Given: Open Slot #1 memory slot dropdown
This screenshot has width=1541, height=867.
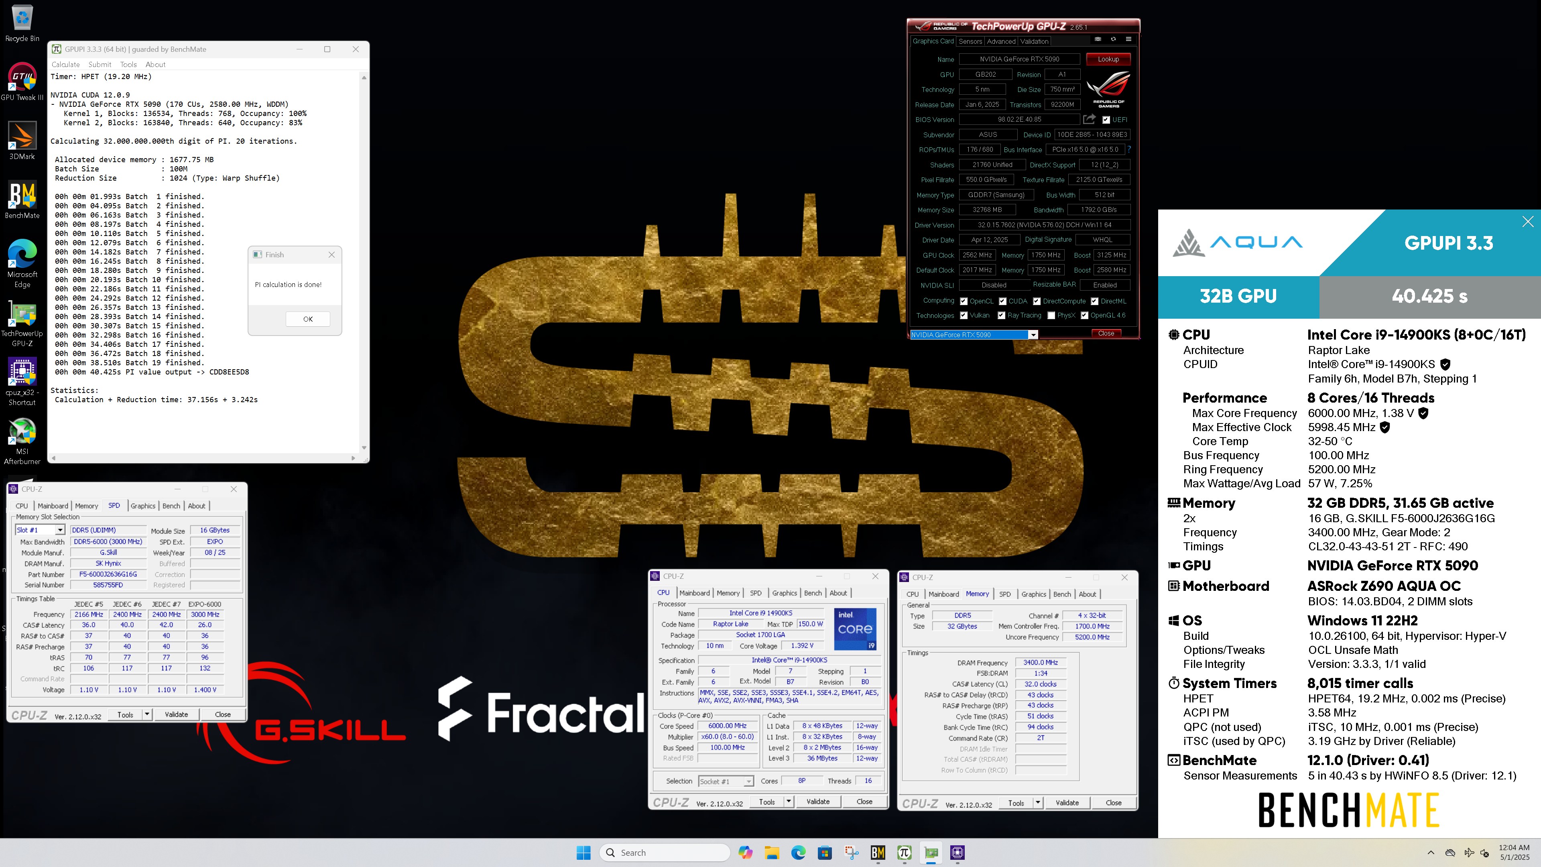Looking at the screenshot, I should pos(60,529).
